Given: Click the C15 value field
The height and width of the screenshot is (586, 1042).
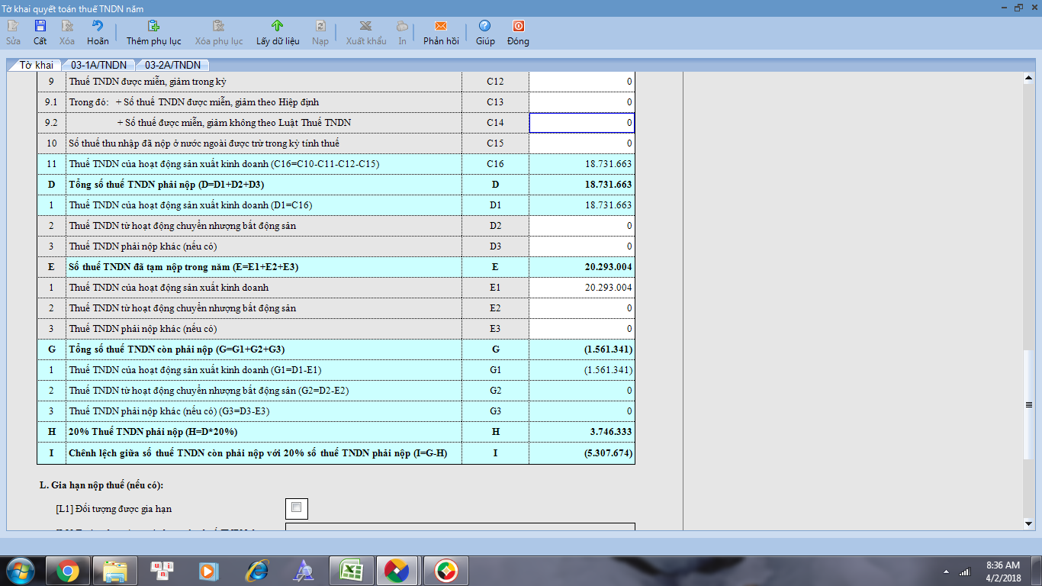Looking at the screenshot, I should click(582, 143).
